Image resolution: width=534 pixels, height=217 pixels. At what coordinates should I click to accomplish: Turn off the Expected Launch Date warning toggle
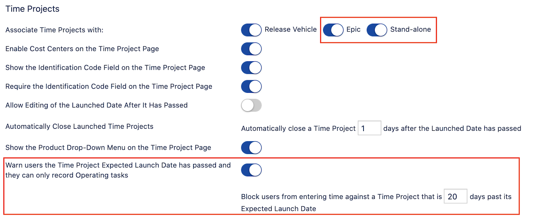point(251,170)
